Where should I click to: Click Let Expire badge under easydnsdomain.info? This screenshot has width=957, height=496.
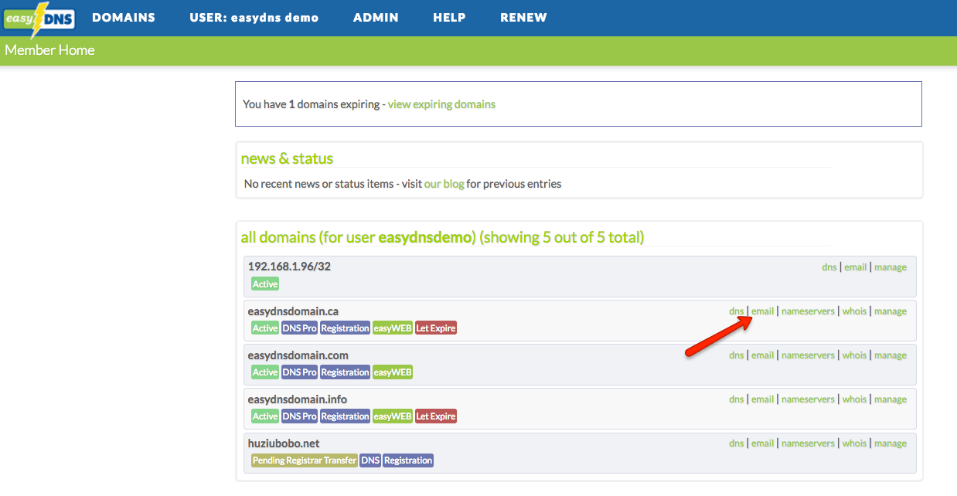(x=436, y=416)
